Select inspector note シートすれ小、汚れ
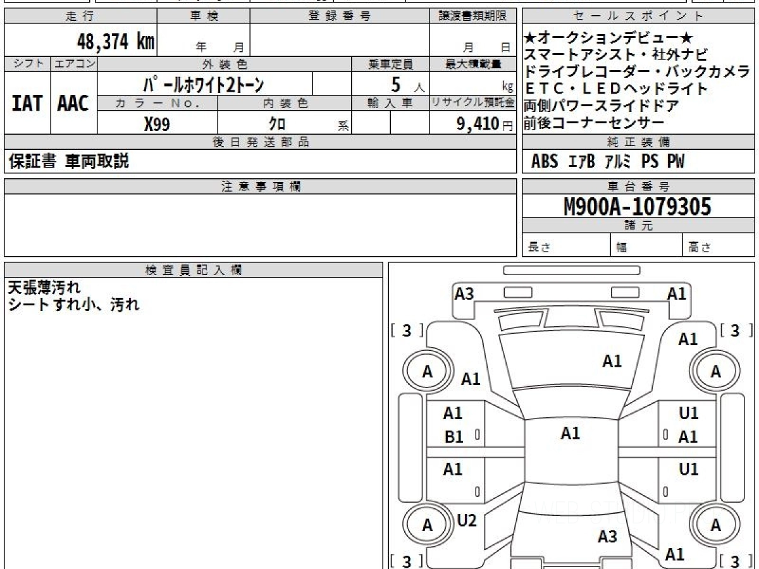The image size is (759, 569). 73,305
